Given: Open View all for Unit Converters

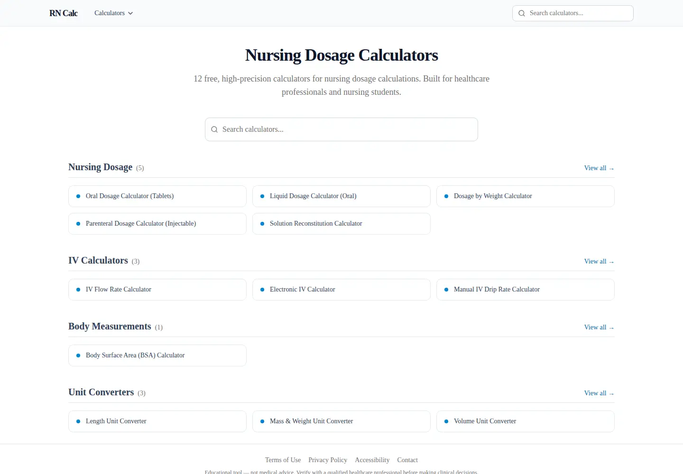Looking at the screenshot, I should pyautogui.click(x=599, y=393).
